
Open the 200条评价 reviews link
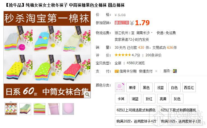click(x=153, y=55)
